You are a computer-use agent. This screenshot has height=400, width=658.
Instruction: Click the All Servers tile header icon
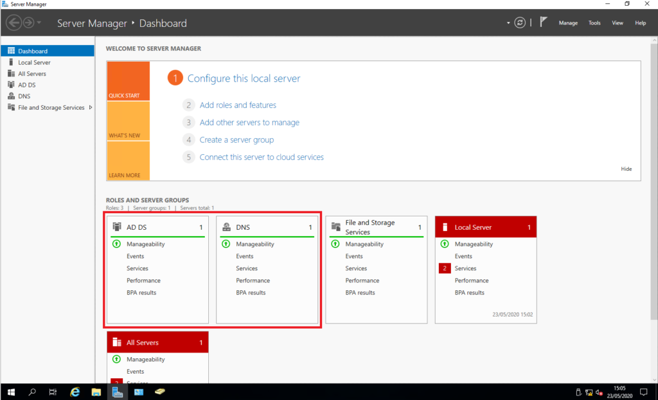[x=117, y=342]
